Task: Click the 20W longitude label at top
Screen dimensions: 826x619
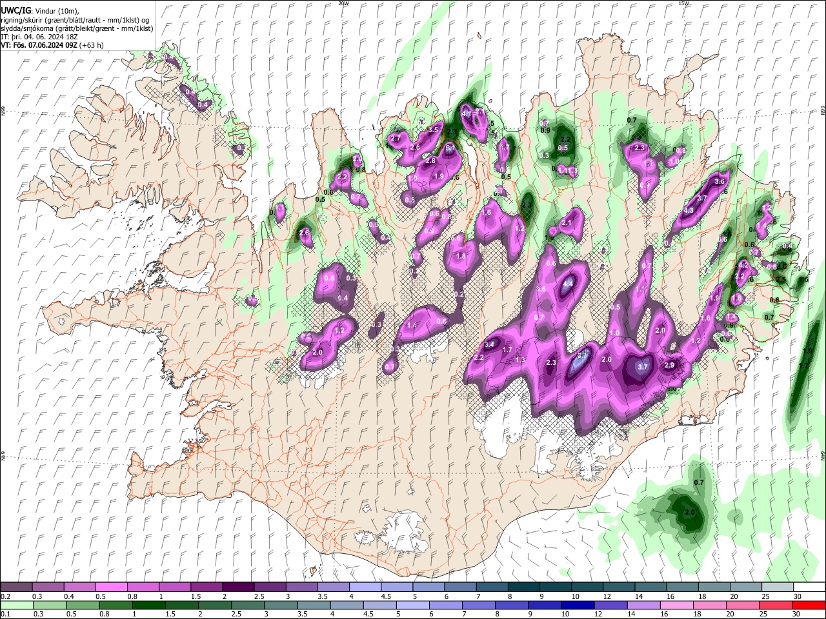Action: [343, 3]
